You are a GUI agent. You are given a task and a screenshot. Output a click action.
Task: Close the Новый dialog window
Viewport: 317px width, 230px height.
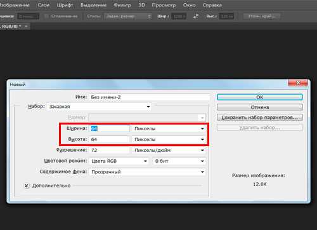[x=298, y=83]
